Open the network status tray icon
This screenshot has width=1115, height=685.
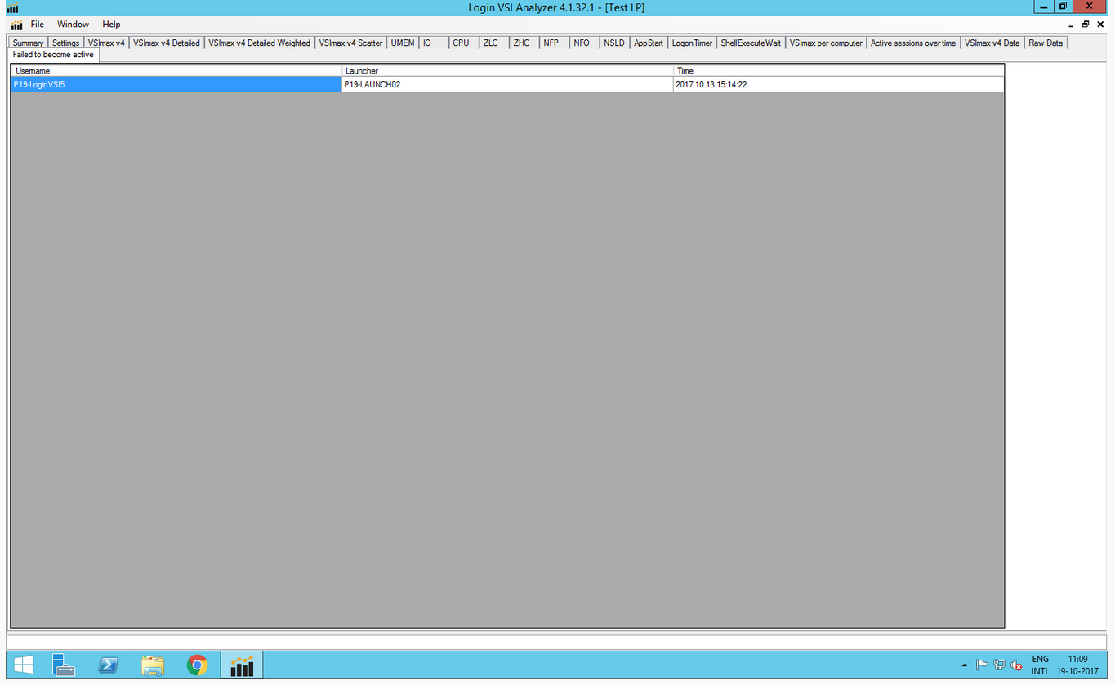pos(999,665)
